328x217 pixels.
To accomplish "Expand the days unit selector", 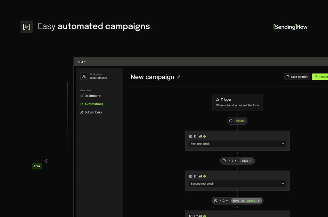I will (x=246, y=161).
